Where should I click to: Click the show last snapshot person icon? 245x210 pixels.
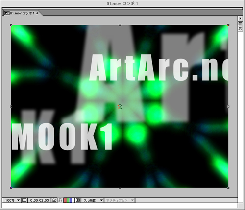click(60, 200)
